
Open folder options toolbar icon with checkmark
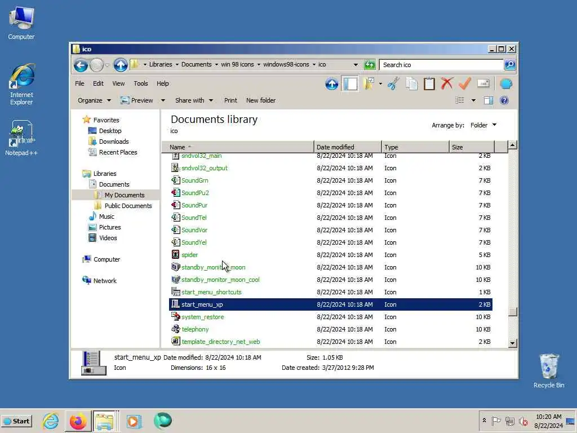coord(369,84)
